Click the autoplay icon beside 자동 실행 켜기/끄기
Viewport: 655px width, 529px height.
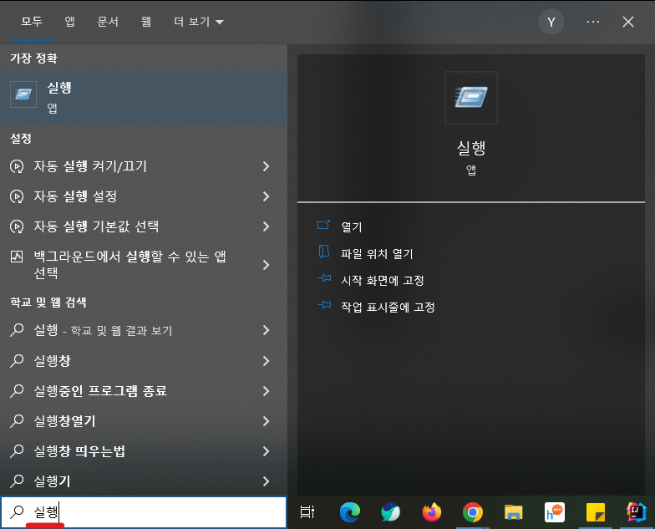(x=17, y=166)
